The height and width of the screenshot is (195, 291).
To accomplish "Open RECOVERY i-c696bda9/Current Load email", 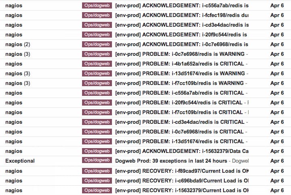I will click(x=145, y=180).
